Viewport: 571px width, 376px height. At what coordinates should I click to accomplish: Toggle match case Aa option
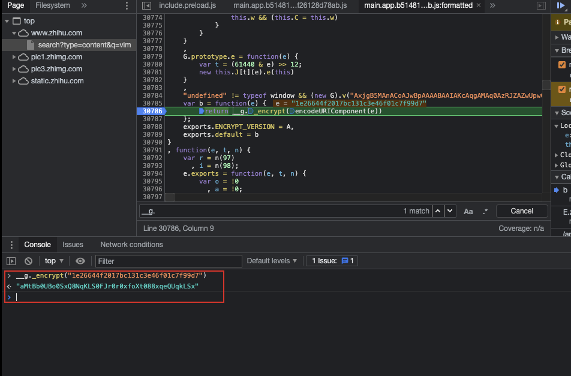[x=468, y=212]
